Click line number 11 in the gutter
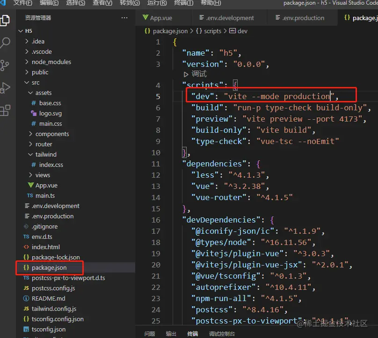The image size is (378, 338). coord(156,164)
